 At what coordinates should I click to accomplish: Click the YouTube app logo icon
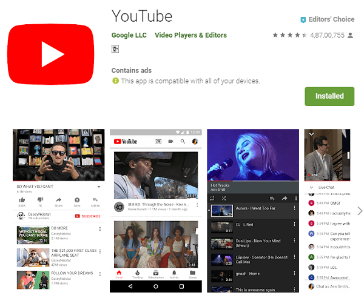(x=51, y=55)
